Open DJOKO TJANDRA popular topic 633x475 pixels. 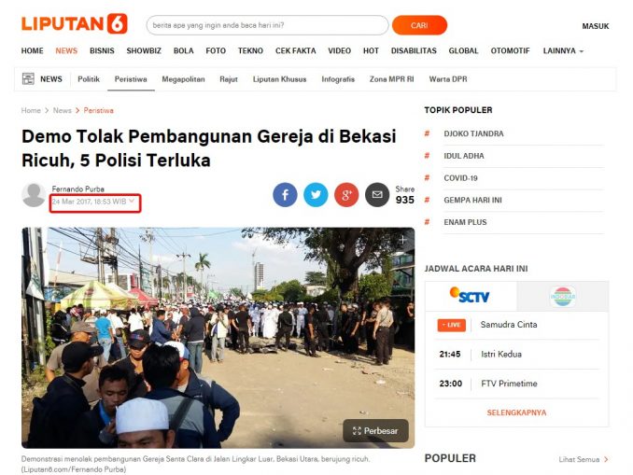(473, 133)
